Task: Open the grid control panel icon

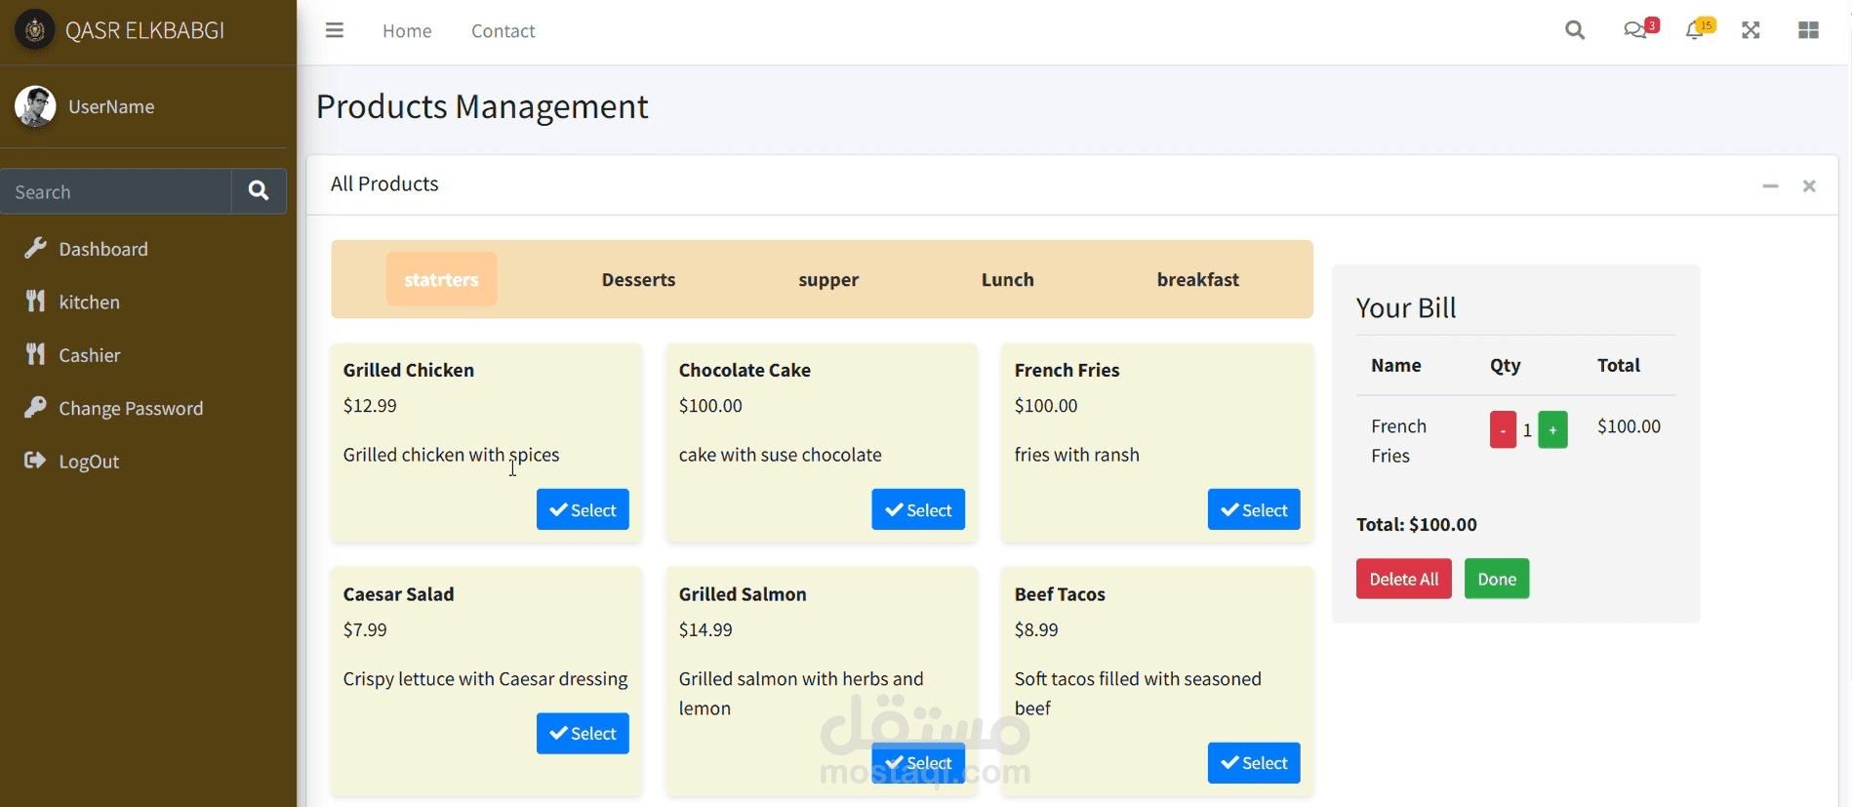Action: tap(1808, 30)
